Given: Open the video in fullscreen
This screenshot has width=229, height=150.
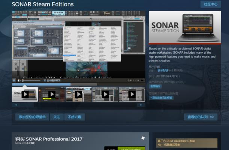Looking at the screenshot, I should pos(142,80).
